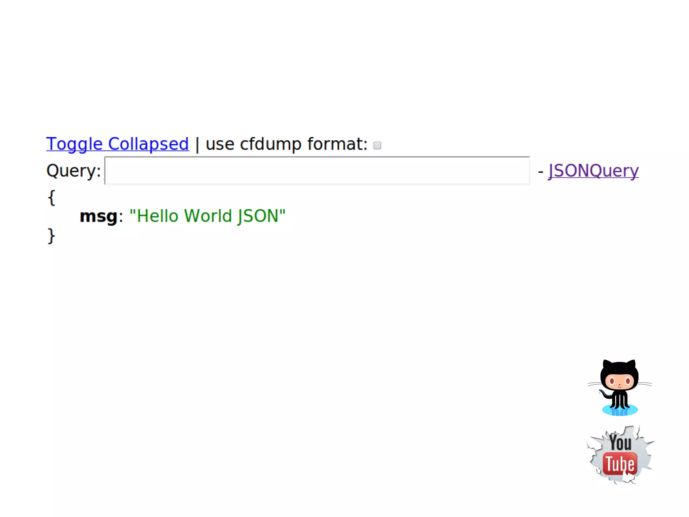Viewport: 689px width, 517px height.
Task: Collapse JSON at the opening curly brace
Action: (51, 198)
